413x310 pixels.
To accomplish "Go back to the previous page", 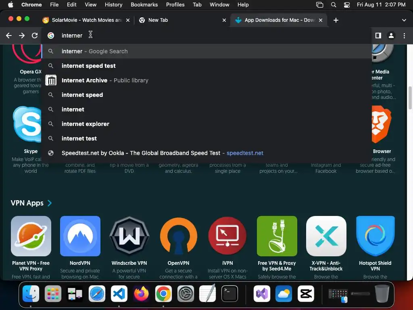I will pos(9,36).
